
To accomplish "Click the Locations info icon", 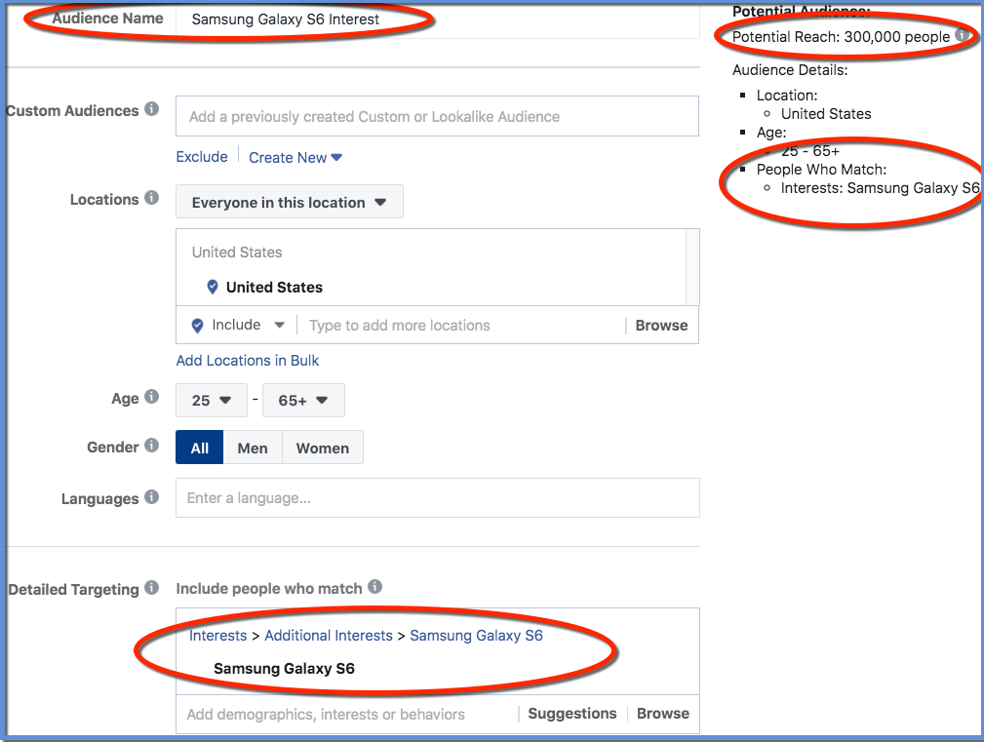I will [151, 198].
